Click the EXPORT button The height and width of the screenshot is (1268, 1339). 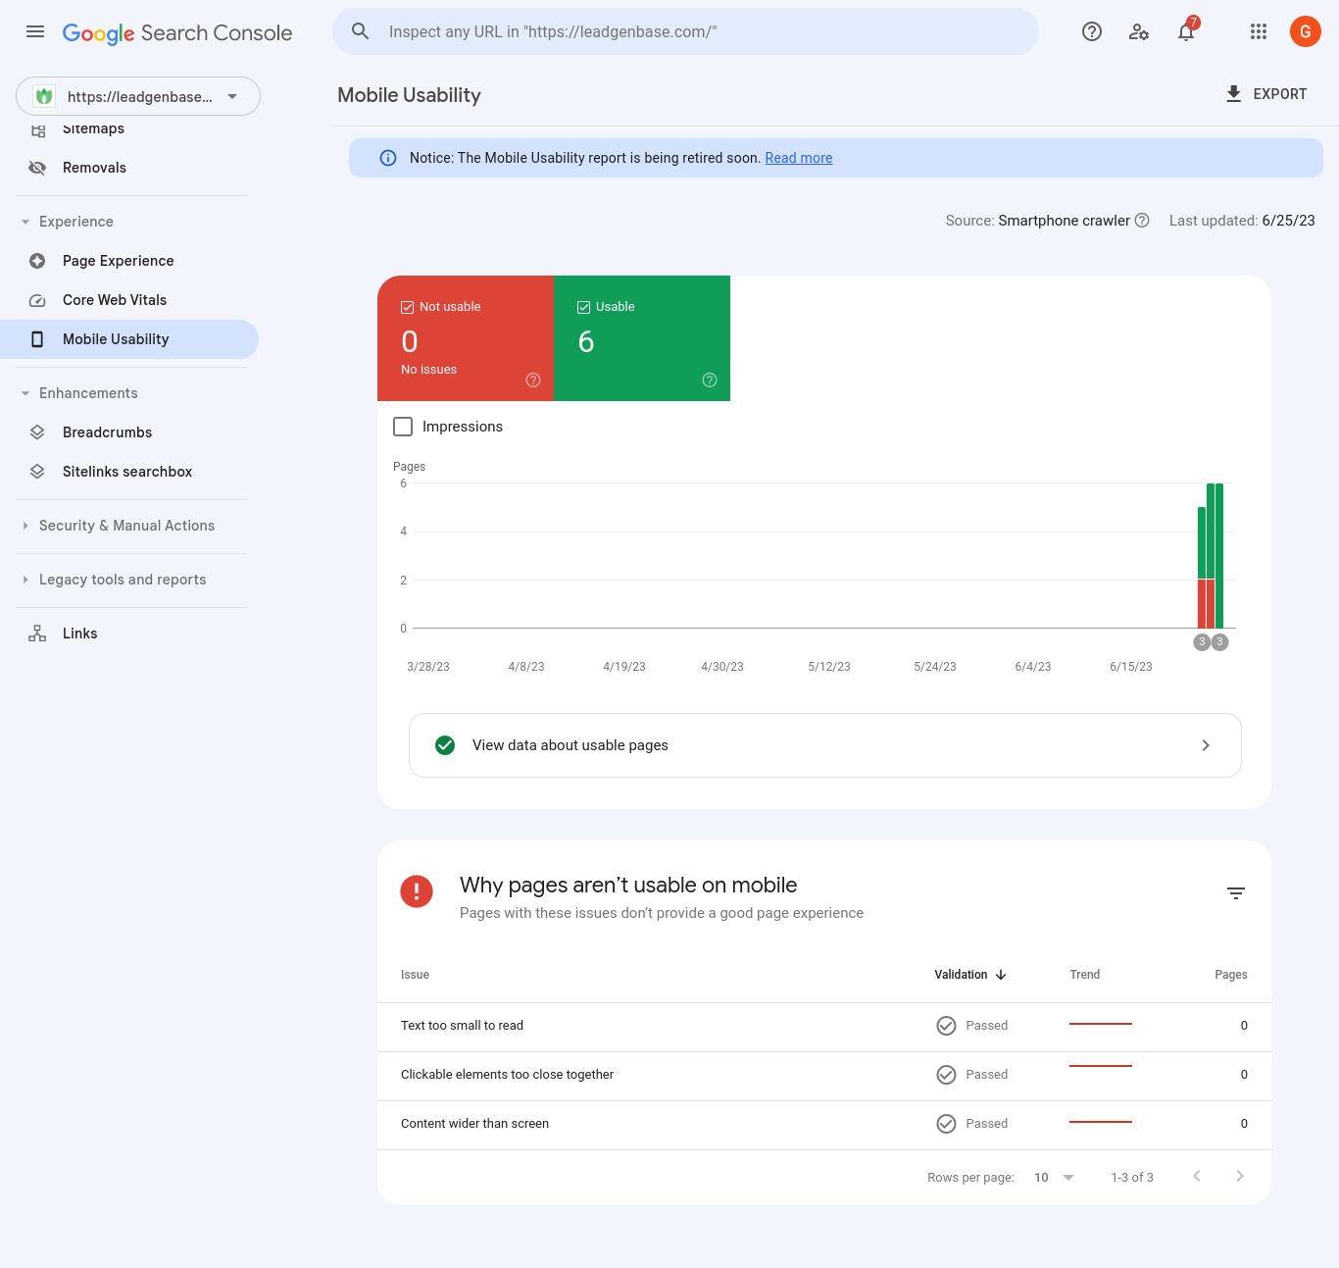pyautogui.click(x=1266, y=94)
